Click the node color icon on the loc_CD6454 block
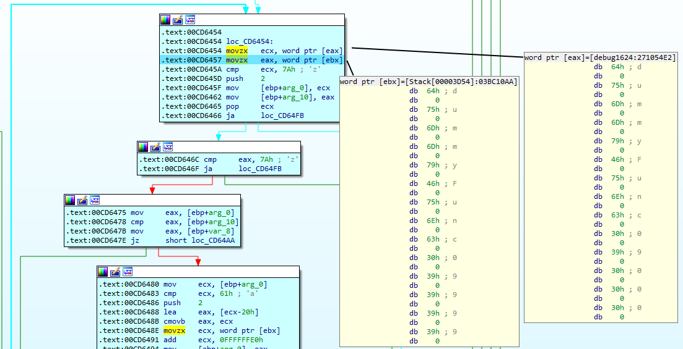683x349 pixels. (x=165, y=20)
